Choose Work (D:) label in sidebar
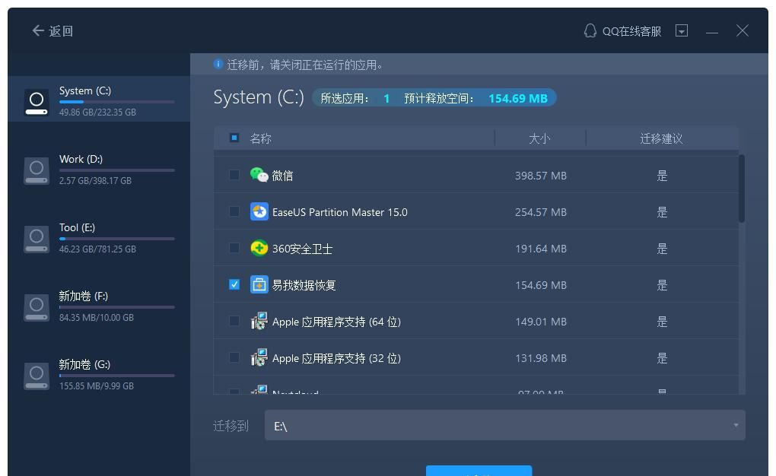 81,160
